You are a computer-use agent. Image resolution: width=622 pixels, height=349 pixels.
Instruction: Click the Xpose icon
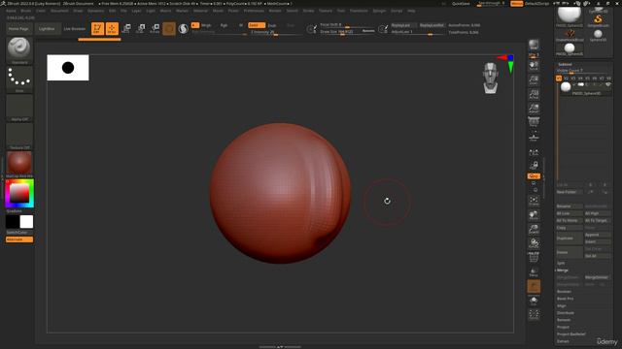click(534, 314)
